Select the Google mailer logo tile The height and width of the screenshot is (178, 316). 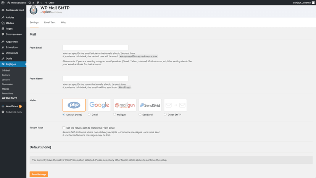tap(99, 105)
